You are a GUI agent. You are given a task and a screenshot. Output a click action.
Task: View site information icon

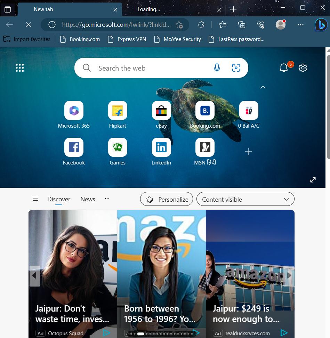[x=52, y=25]
